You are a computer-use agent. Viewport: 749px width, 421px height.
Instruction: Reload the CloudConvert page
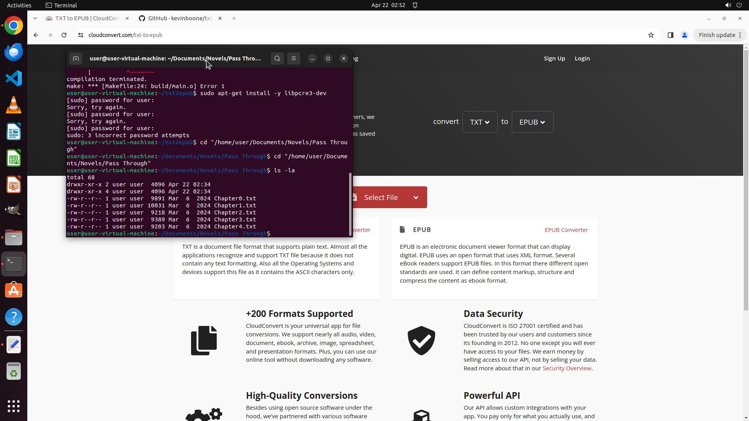tap(64, 35)
